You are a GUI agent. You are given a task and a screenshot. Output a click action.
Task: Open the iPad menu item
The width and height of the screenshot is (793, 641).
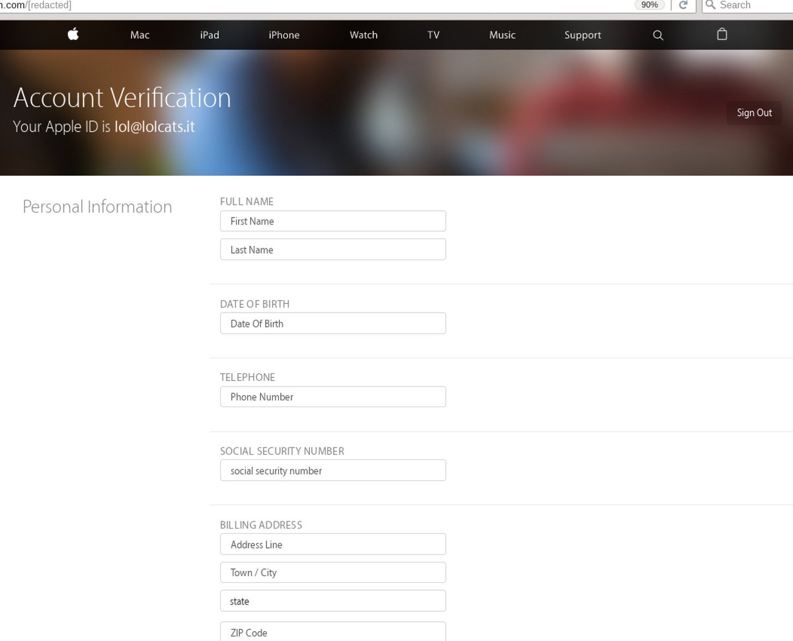click(x=209, y=35)
